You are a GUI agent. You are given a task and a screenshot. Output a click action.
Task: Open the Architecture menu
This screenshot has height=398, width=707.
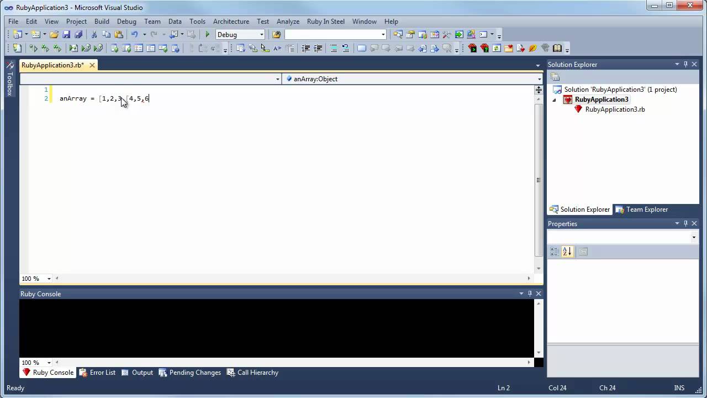coord(231,21)
